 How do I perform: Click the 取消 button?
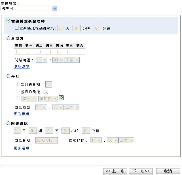coord(168,171)
